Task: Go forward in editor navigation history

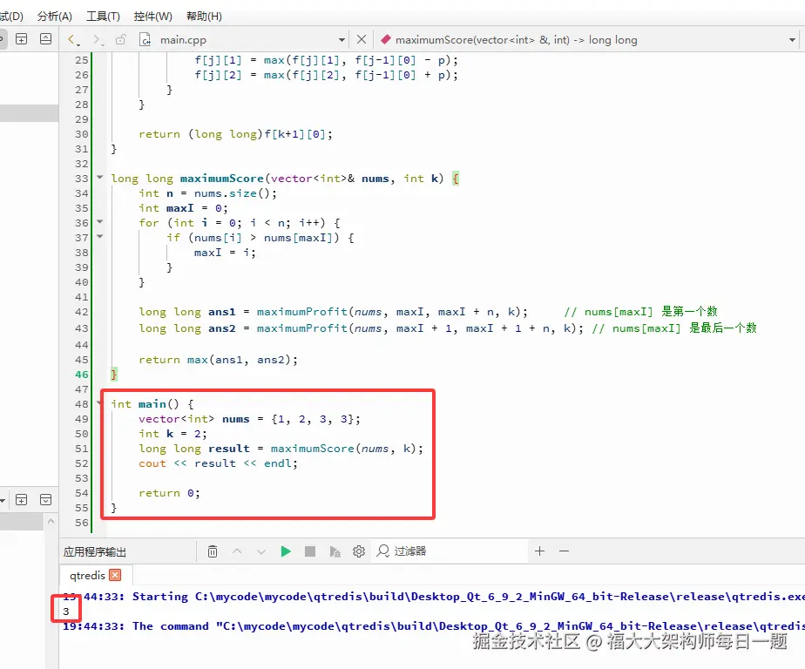Action: coord(97,39)
